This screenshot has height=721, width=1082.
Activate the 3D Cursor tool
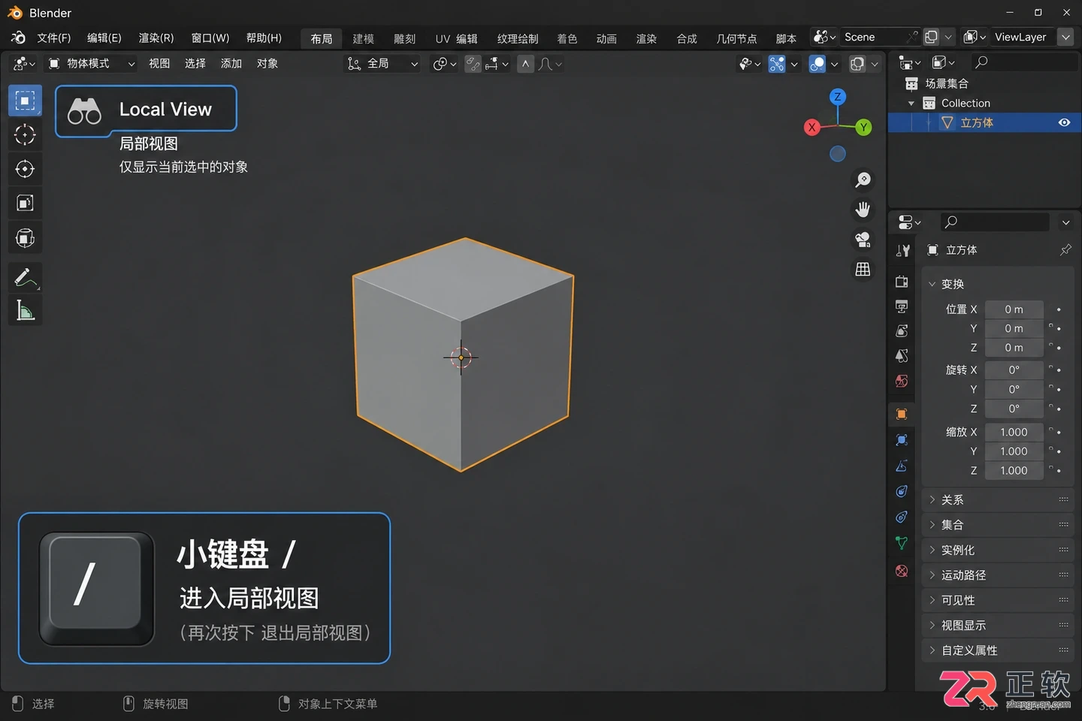coord(25,134)
